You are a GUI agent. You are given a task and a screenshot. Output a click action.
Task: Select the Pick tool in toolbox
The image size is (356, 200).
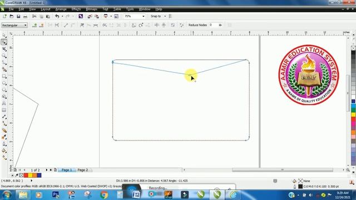tap(4, 36)
